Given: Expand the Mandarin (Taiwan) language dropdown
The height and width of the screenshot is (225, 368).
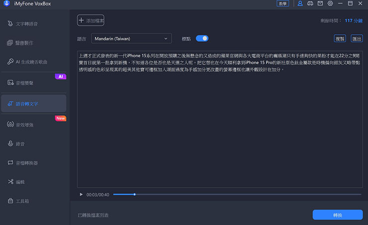Looking at the screenshot, I should tap(131, 38).
